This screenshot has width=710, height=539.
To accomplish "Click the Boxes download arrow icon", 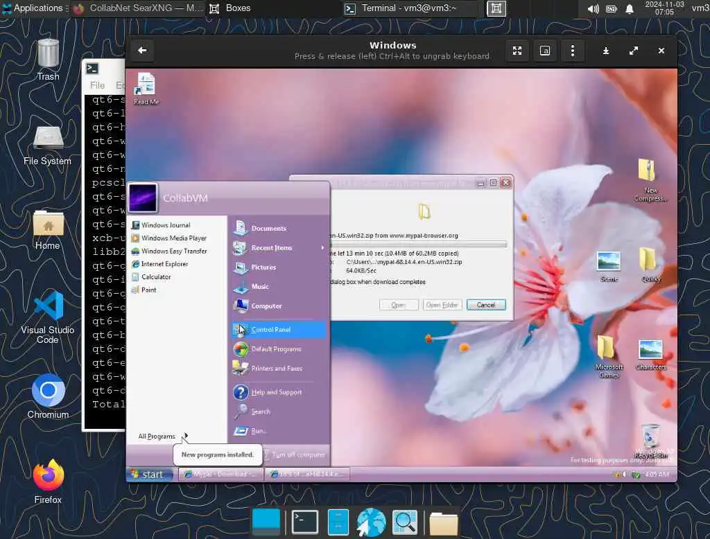I will [606, 51].
